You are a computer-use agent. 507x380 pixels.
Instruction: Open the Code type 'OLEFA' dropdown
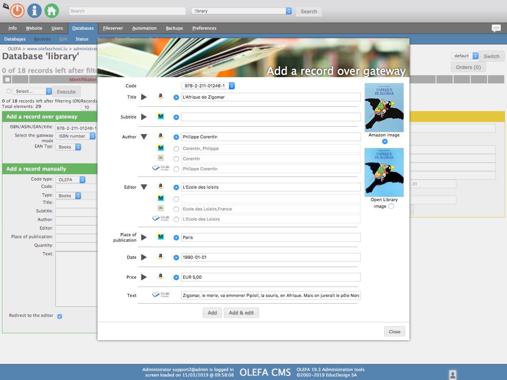(x=71, y=179)
